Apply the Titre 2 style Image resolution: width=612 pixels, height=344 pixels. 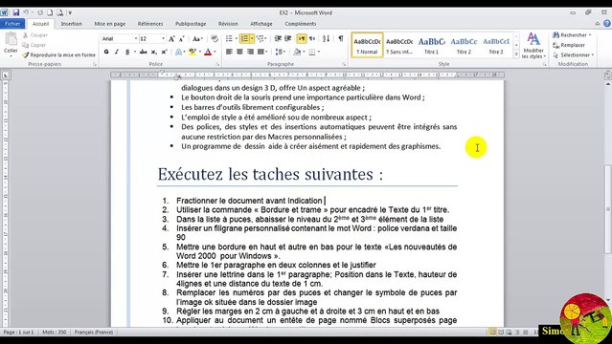pos(464,45)
